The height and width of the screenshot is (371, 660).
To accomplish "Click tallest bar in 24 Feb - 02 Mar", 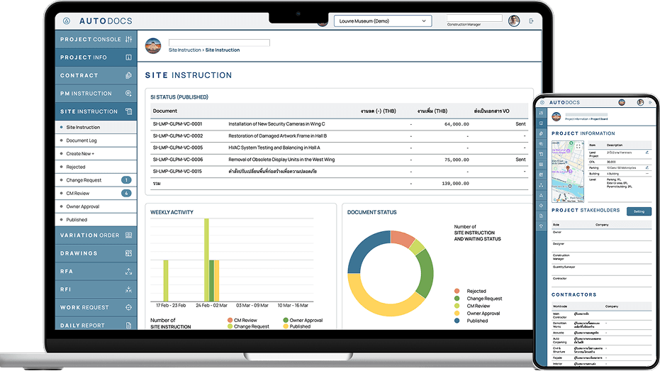I will point(207,260).
